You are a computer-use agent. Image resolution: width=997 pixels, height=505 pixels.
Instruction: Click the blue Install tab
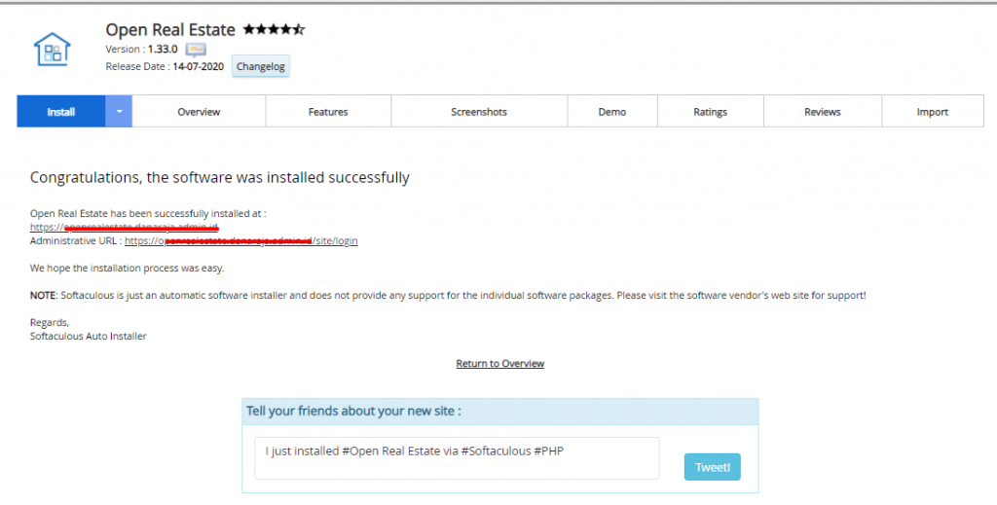61,112
